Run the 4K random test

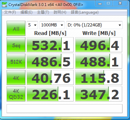[x=16, y=77]
